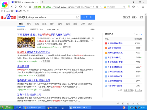This screenshot has height=110, width=147.
Task: Open the address bar dropdown arrow
Action: (x=101, y=7)
